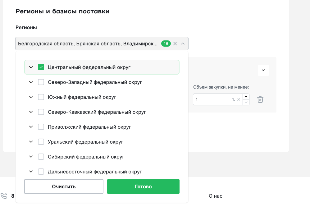Click the phone icon in the footer
Viewport: 310px width, 207px height.
(x=4, y=196)
